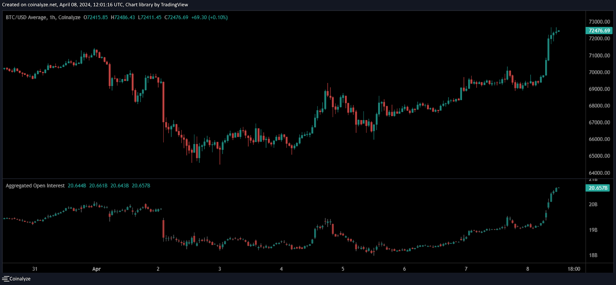Click the 70000.00 price axis label
This screenshot has height=285, width=616.
[599, 72]
